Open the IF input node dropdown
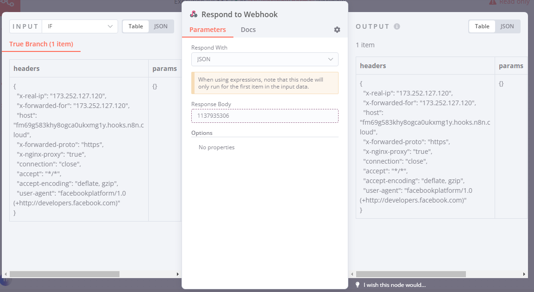Image resolution: width=534 pixels, height=292 pixels. 80,26
